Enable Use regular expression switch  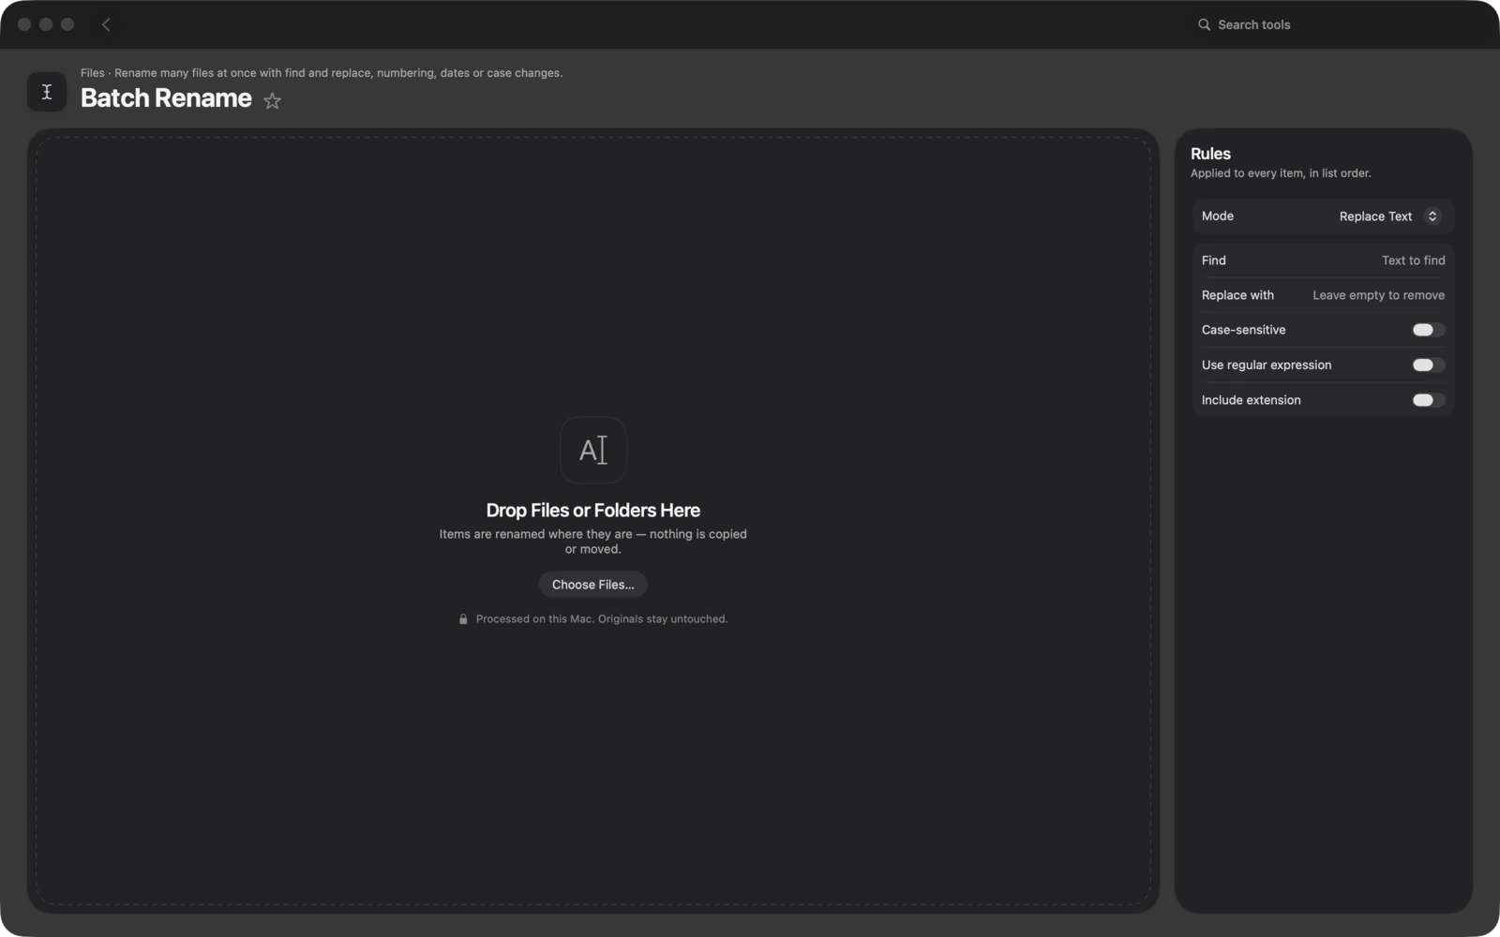pos(1429,364)
